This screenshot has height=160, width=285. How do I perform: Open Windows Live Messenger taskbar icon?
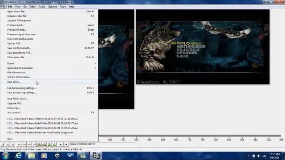click(83, 156)
